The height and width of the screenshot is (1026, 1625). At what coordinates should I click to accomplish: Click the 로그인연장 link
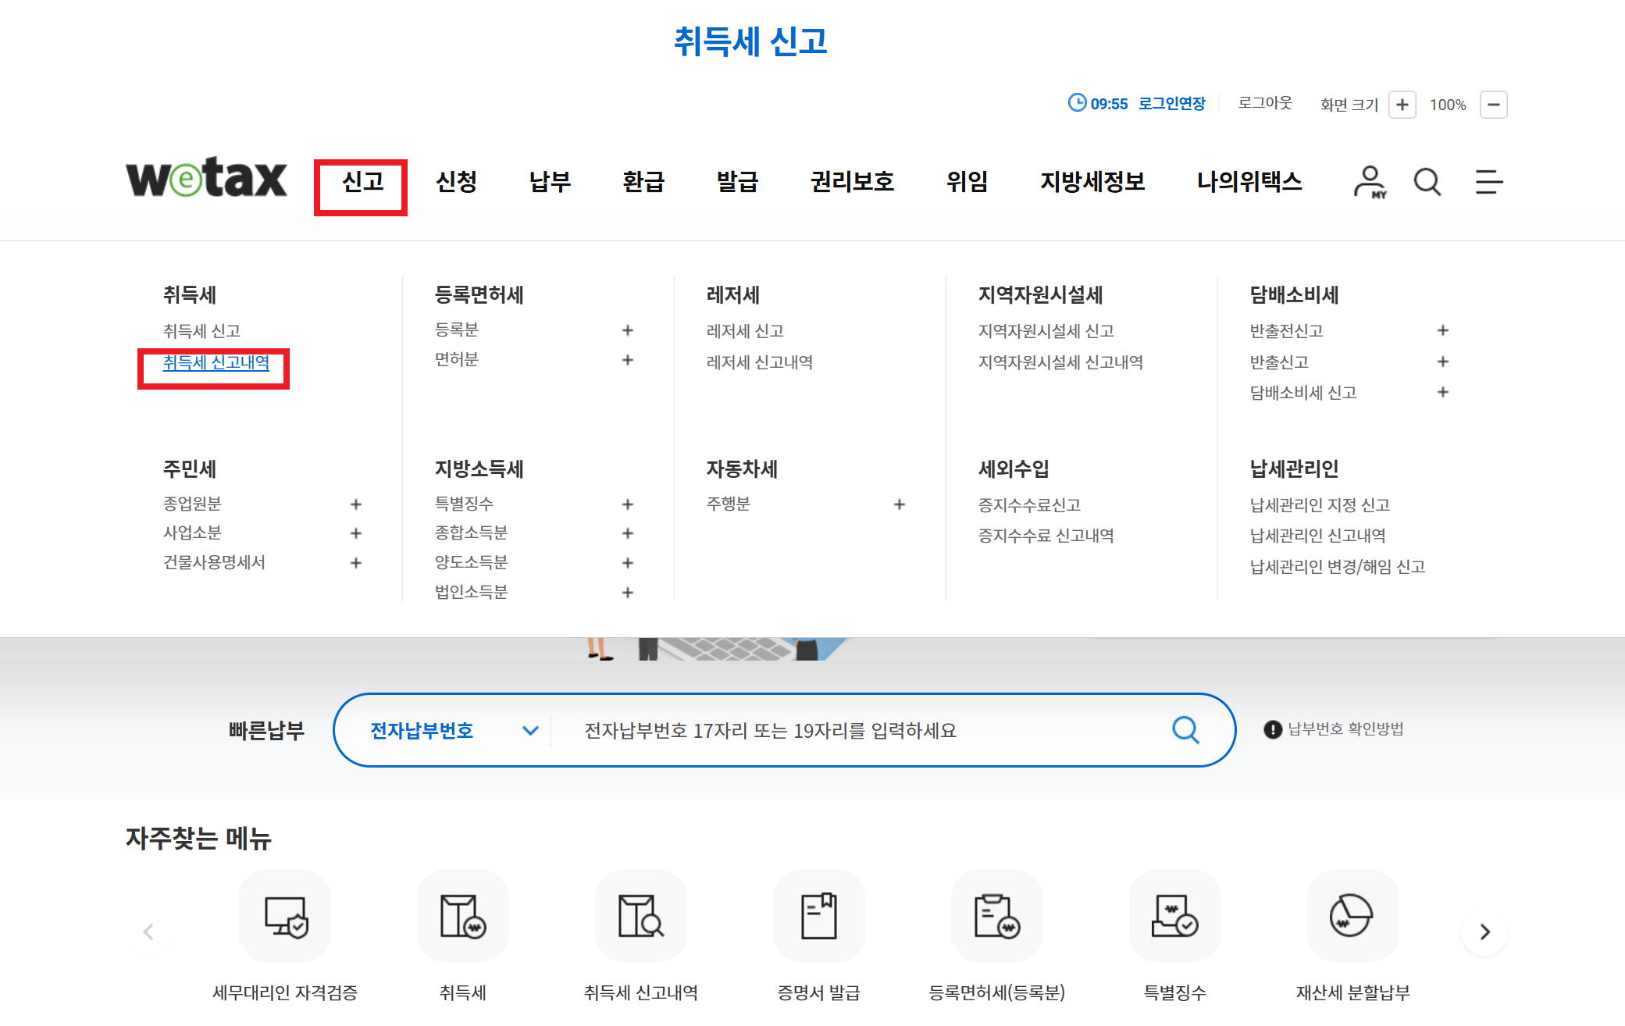pos(1171,104)
